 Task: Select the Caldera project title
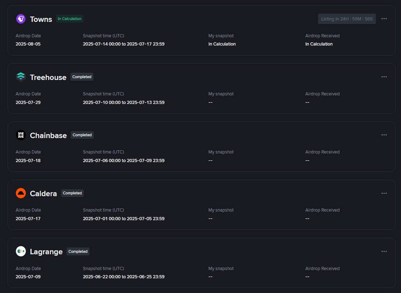pyautogui.click(x=43, y=193)
